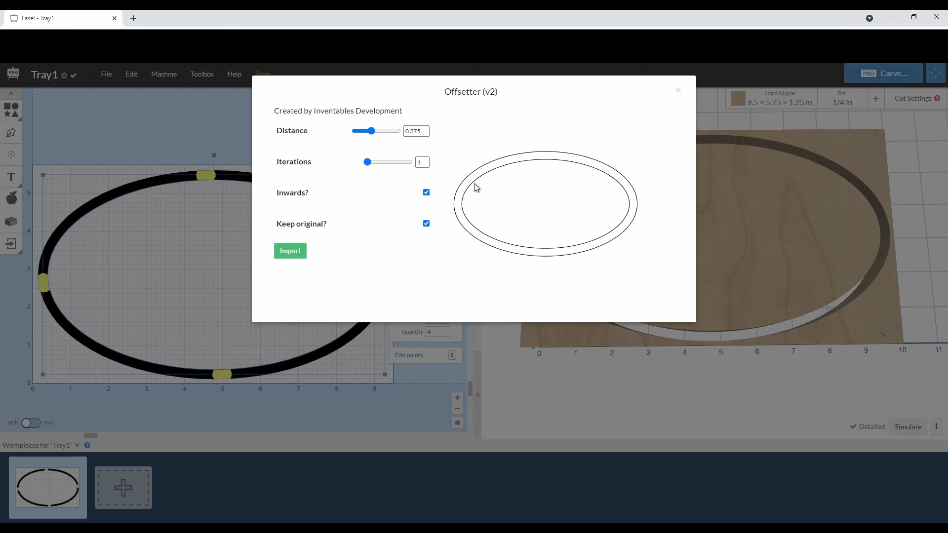Uncheck the Keep original checkbox
The width and height of the screenshot is (948, 533).
(426, 224)
